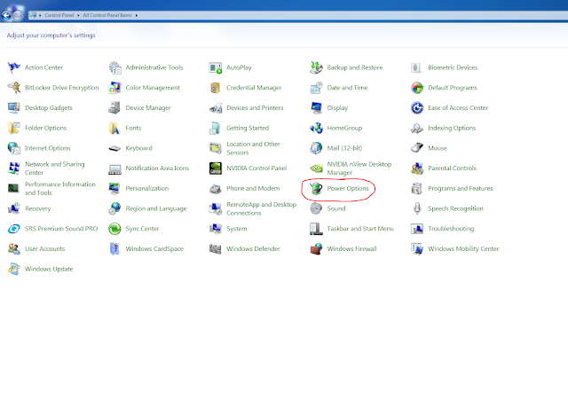Click the Ease of Access Center icon
The height and width of the screenshot is (400, 568).
(x=417, y=108)
